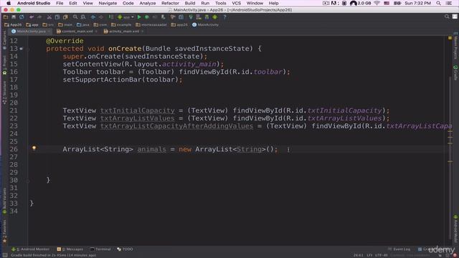
Task: Click the txtInitialCapacity variable on line 21
Action: [x=137, y=110]
